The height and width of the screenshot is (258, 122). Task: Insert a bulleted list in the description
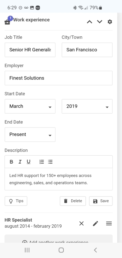click(50, 162)
